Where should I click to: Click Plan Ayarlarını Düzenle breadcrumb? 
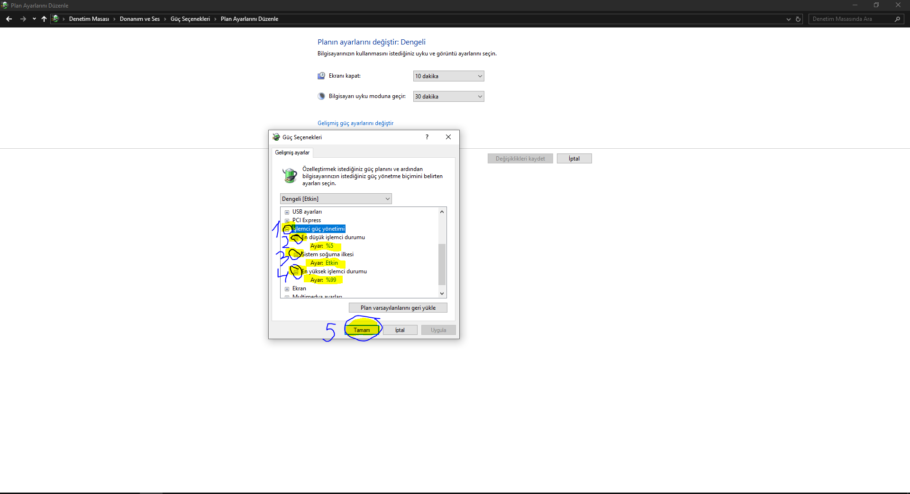[x=249, y=19]
